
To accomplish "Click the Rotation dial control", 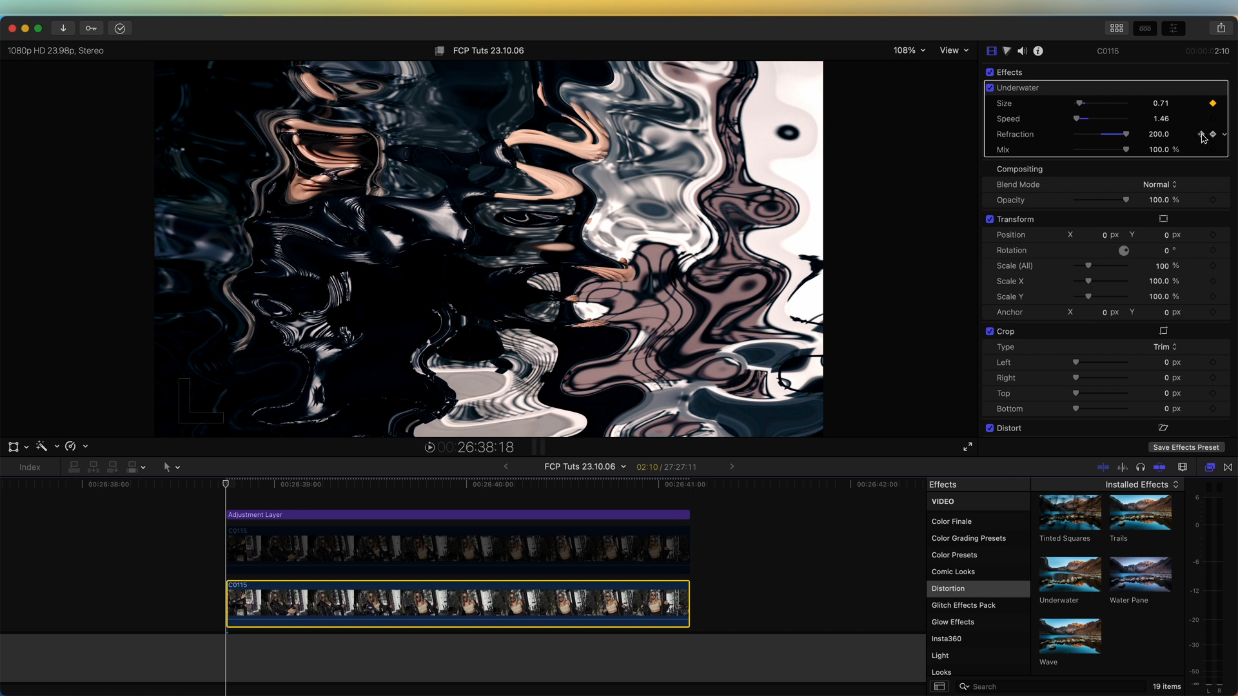I will click(x=1124, y=251).
